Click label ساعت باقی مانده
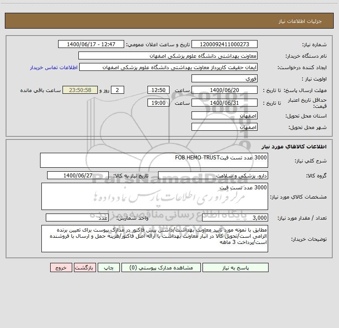The height and width of the screenshot is (328, 339). click(x=41, y=90)
